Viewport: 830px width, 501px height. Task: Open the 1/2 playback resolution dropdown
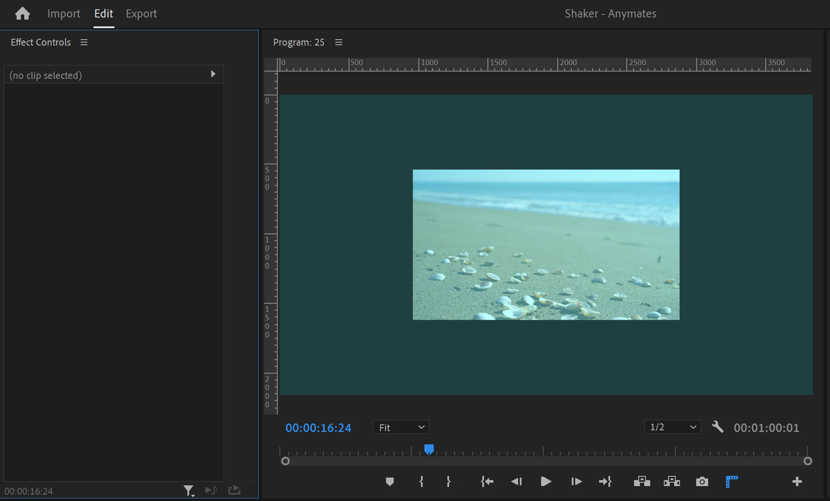(672, 427)
